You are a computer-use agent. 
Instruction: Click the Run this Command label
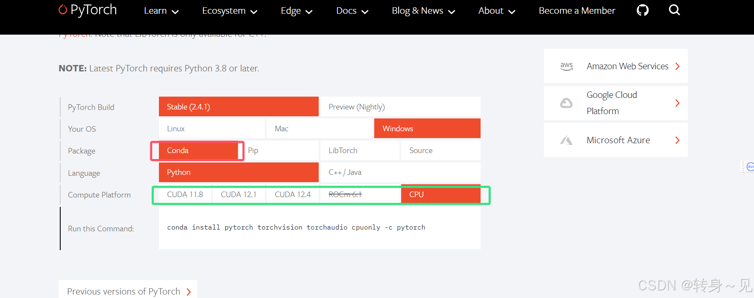coord(101,229)
